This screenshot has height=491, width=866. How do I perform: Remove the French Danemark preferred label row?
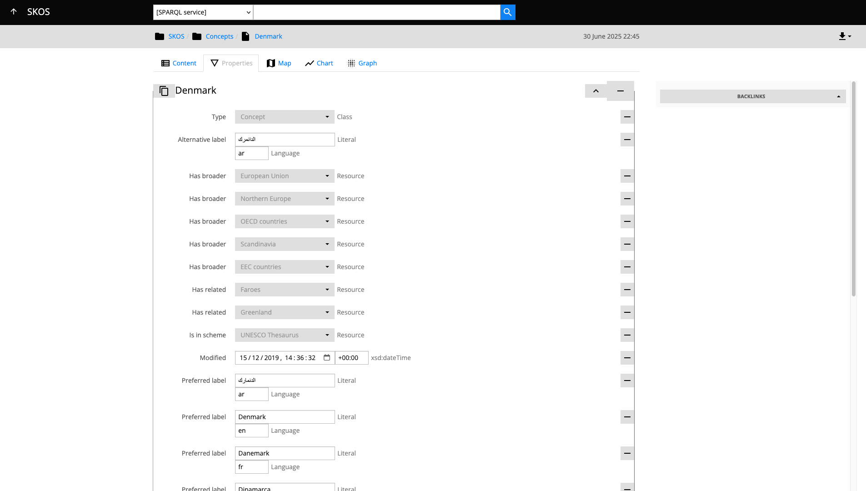(x=627, y=453)
